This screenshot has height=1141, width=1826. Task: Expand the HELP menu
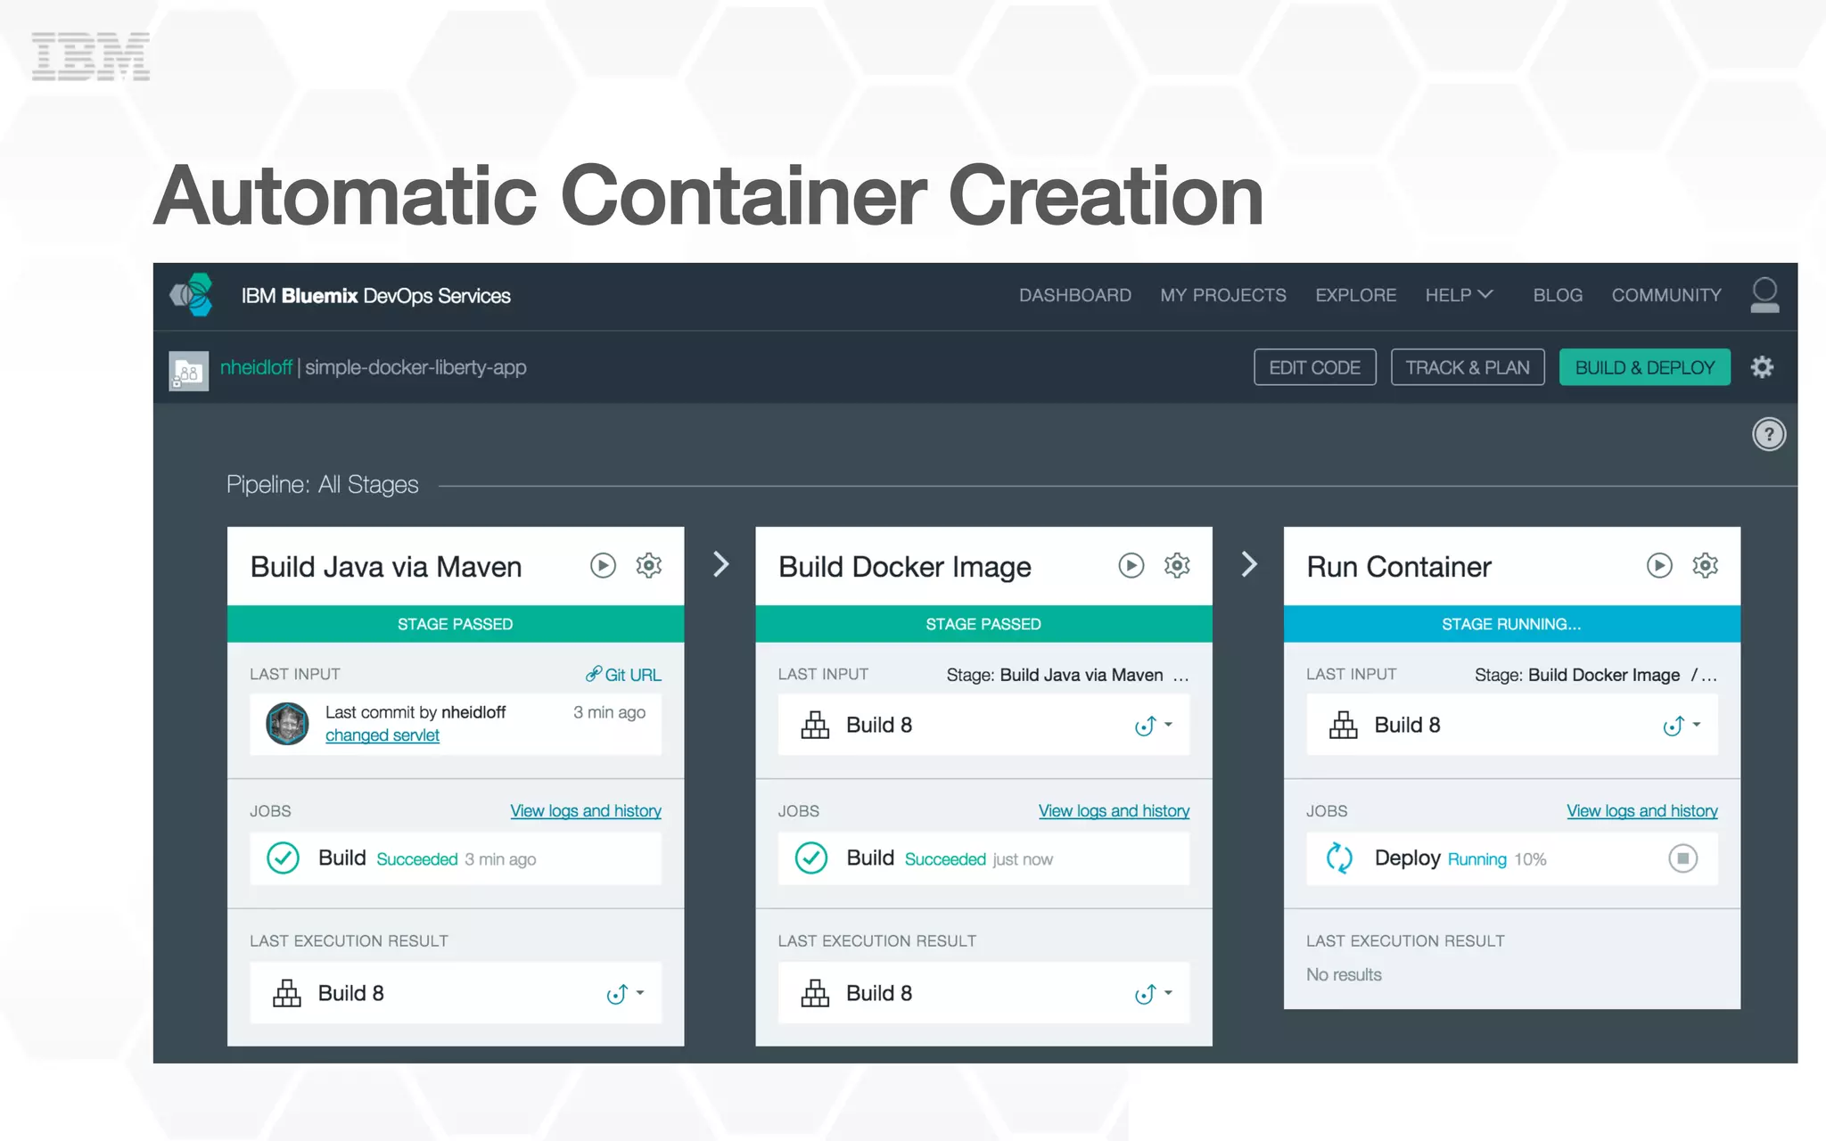(1459, 295)
